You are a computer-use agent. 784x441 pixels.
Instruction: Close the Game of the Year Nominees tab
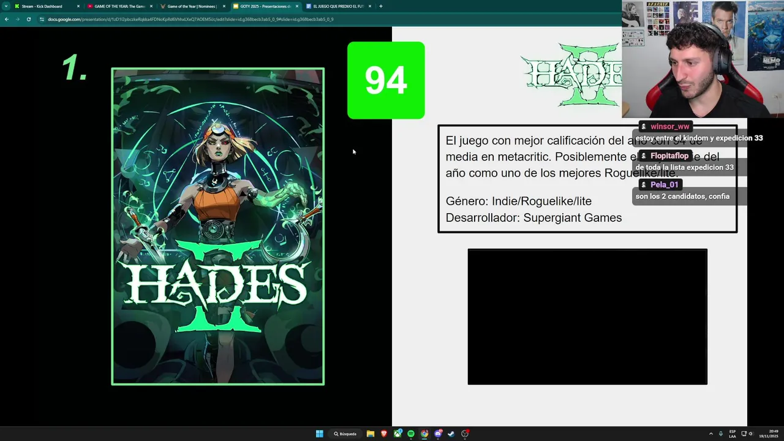[224, 6]
